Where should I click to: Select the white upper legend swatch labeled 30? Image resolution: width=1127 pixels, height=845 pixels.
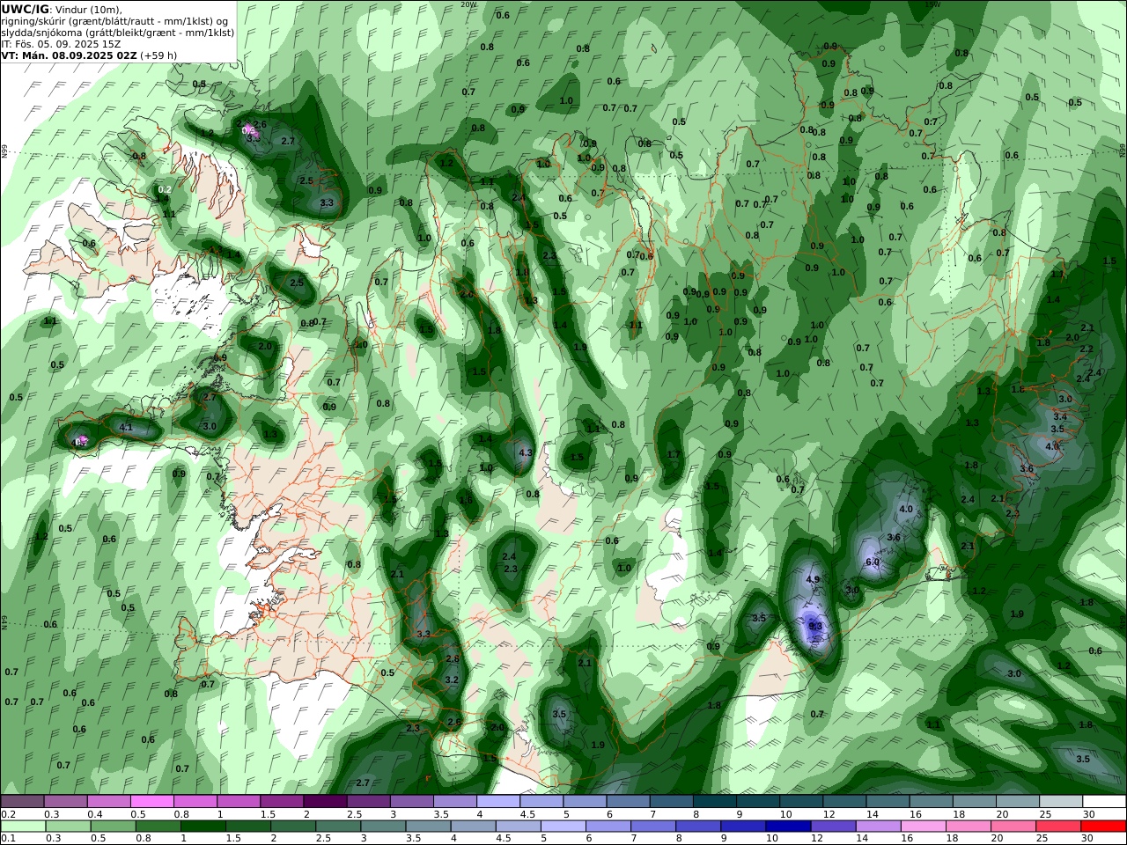1104,801
